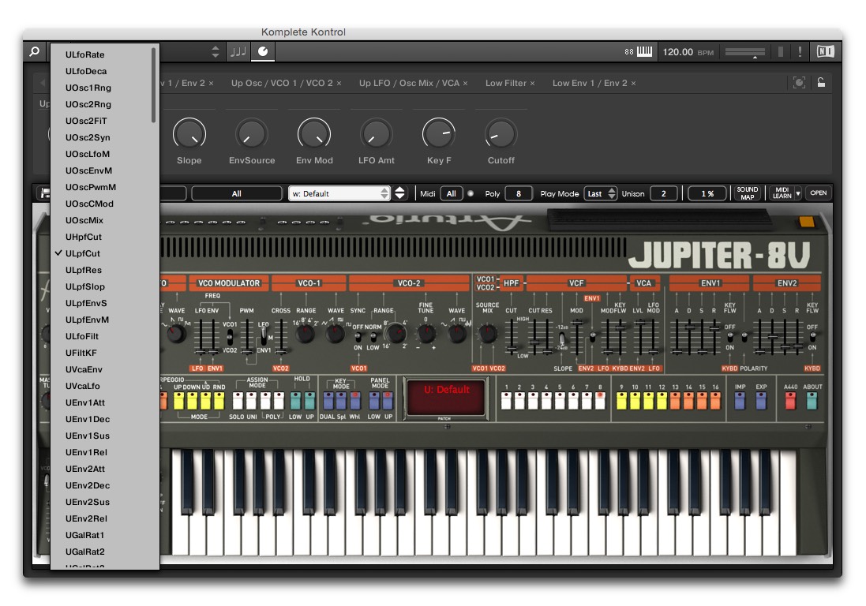The width and height of the screenshot is (866, 606).
Task: Toggle the HOLD switch on the Jupiter-8V panel
Action: point(297,399)
